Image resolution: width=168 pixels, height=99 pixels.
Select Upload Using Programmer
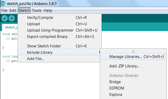59,30
